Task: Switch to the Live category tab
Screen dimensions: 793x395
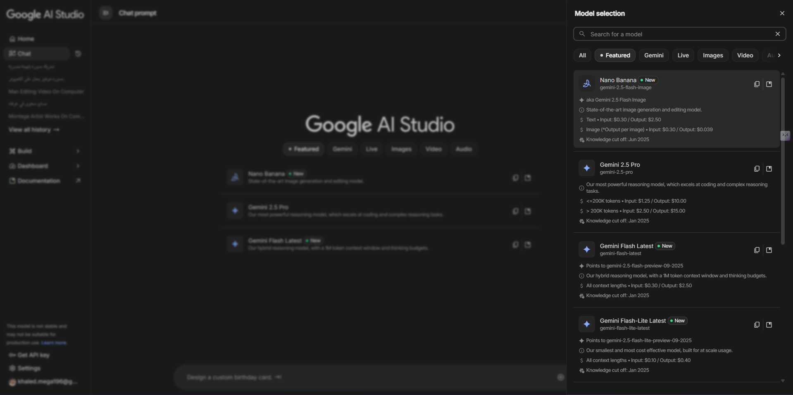Action: 683,55
